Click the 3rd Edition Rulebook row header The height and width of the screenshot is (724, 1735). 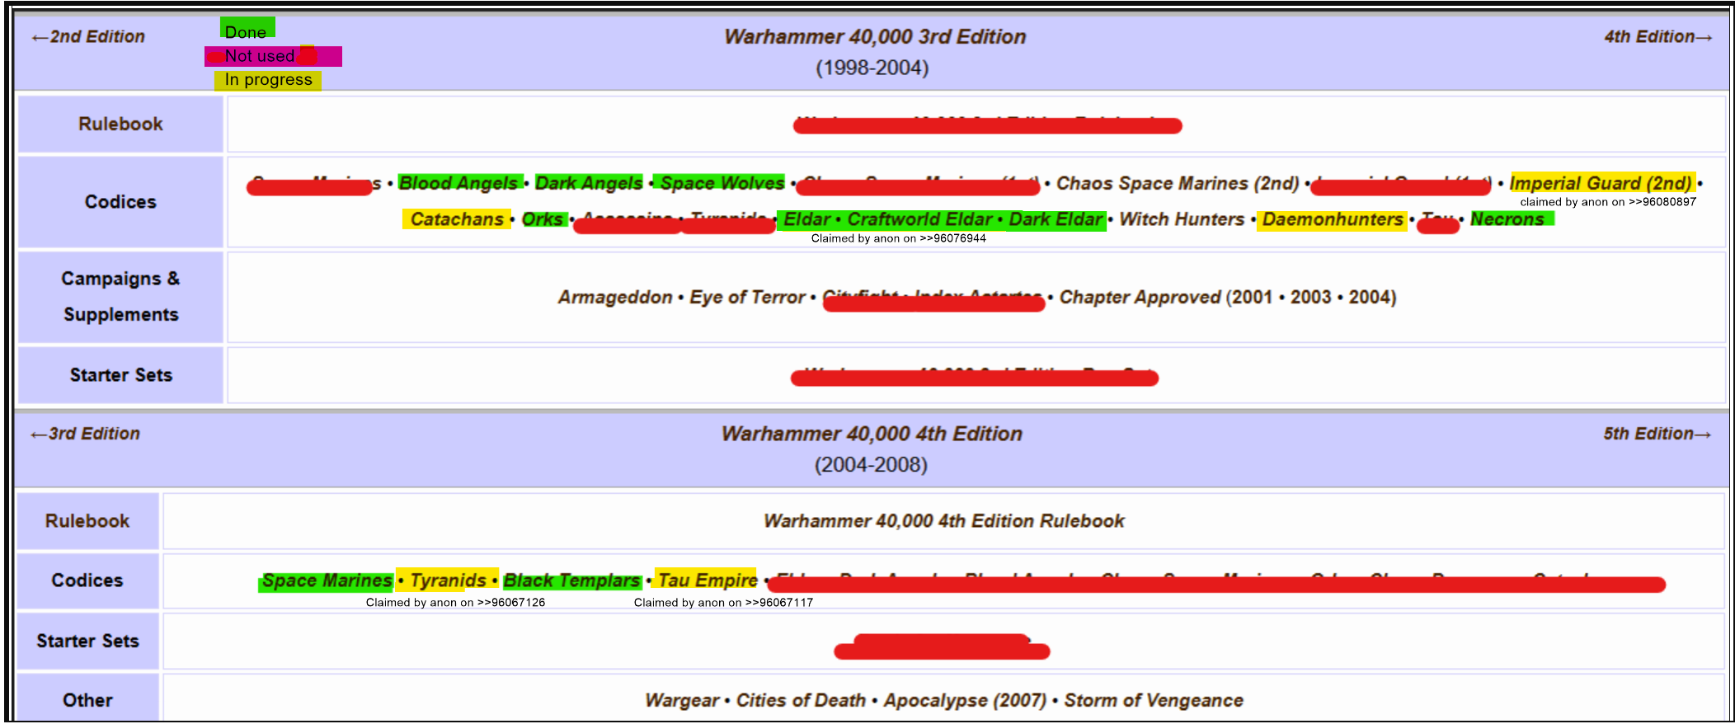pos(120,124)
